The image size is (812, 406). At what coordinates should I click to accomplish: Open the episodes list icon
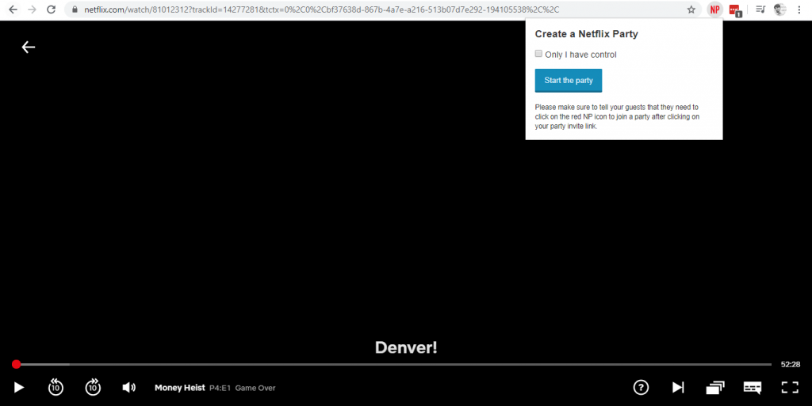pyautogui.click(x=715, y=388)
